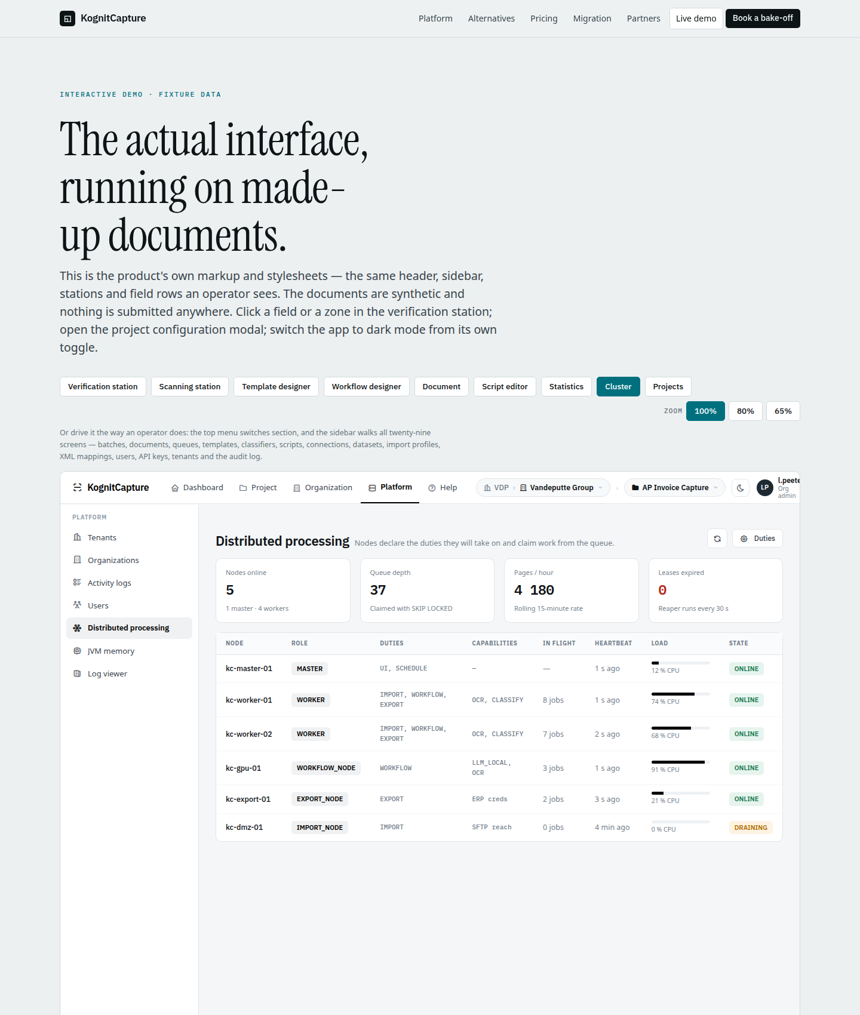Click the Activity logs sidebar icon
This screenshot has width=860, height=1015.
[77, 583]
